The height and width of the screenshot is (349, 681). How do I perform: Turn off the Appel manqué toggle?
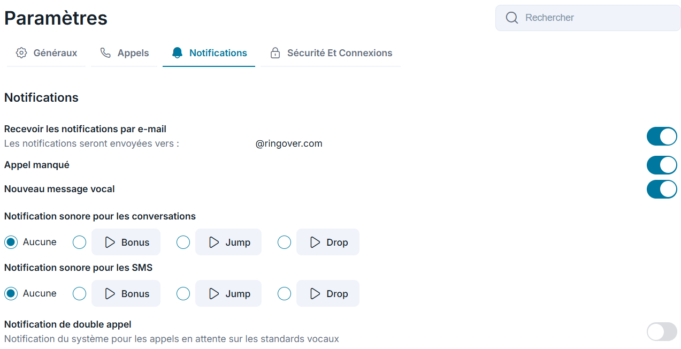[662, 165]
